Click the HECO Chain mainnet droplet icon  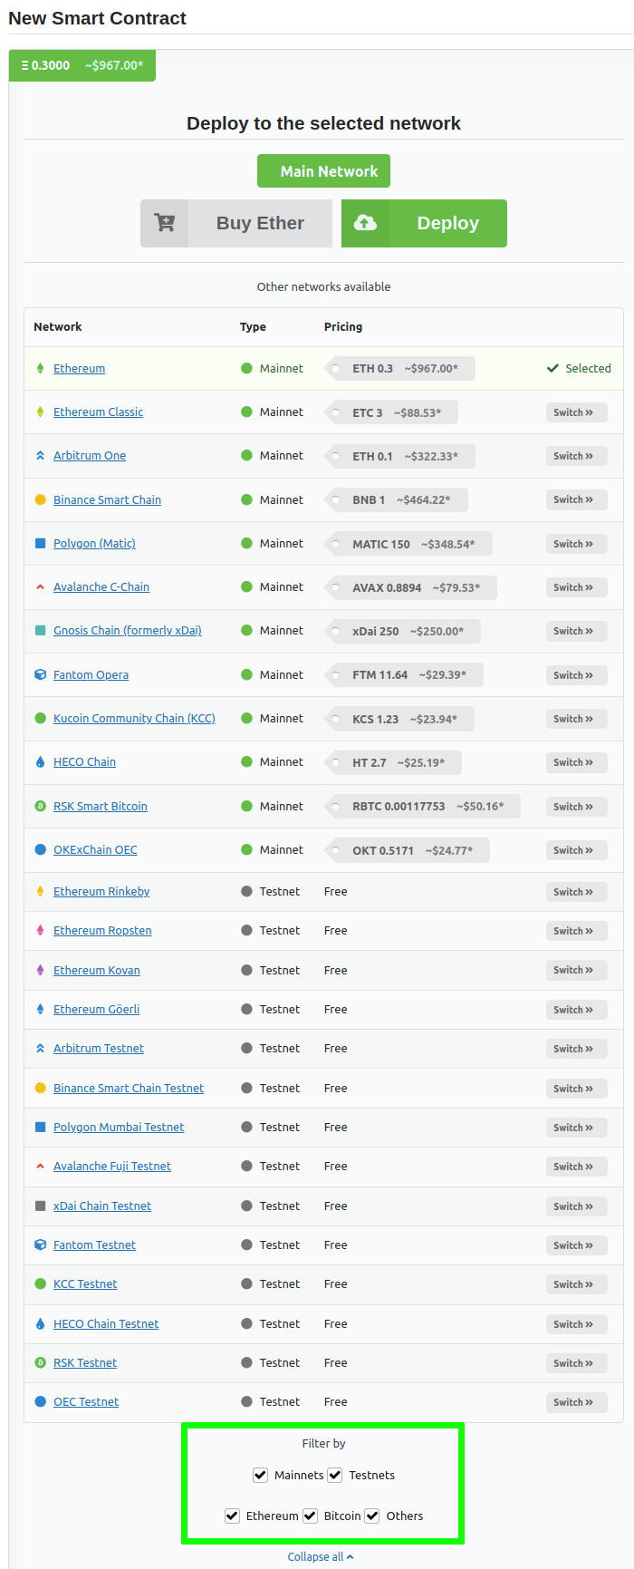tap(40, 762)
